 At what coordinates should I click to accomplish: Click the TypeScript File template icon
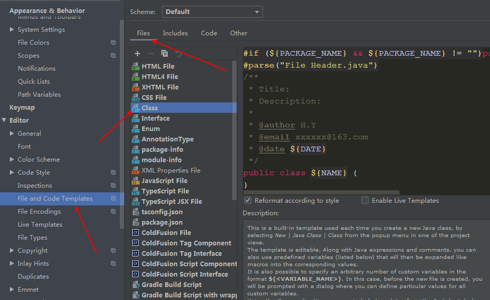[x=135, y=191]
